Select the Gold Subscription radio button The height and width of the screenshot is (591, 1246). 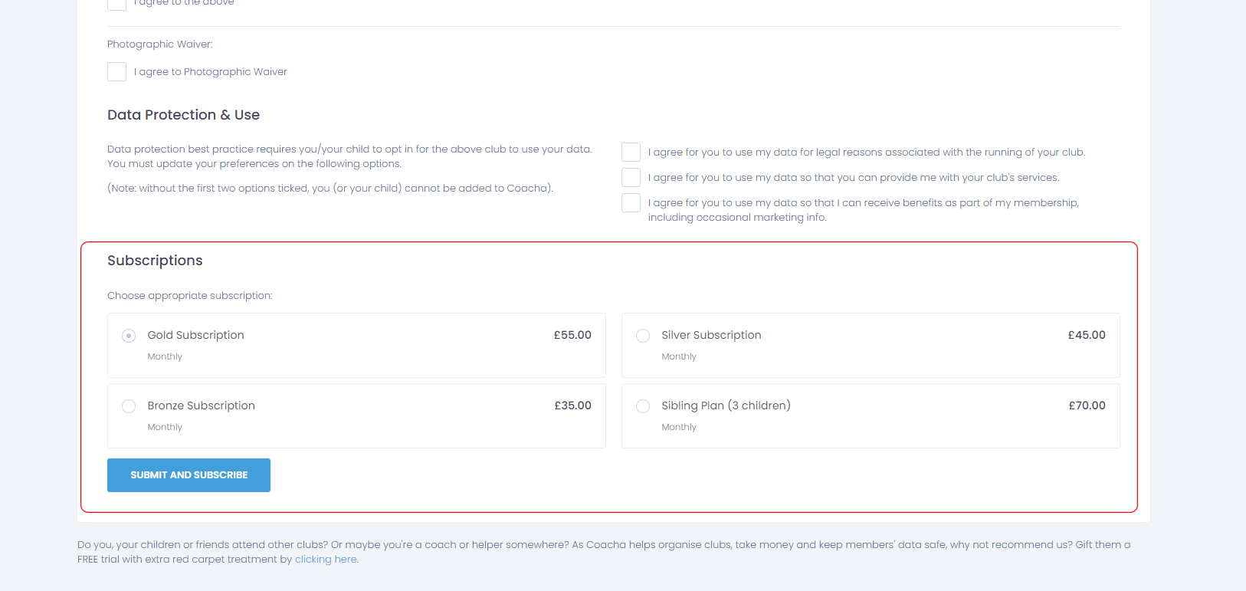(129, 336)
